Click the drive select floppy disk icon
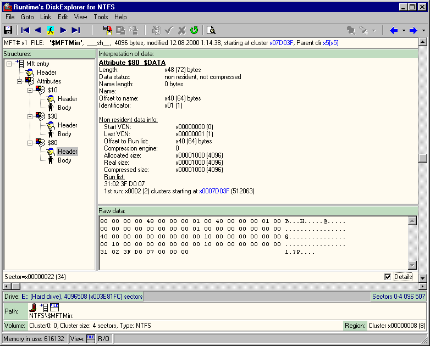 [8, 30]
